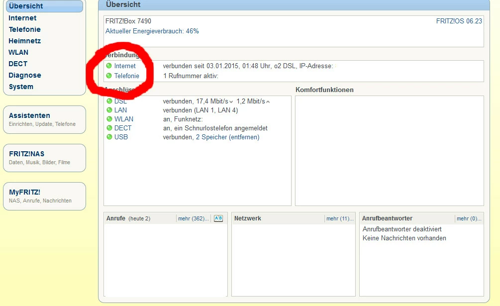This screenshot has width=500, height=306.
Task: Click the FRITZ!Box 7490 model name
Action: 128,21
